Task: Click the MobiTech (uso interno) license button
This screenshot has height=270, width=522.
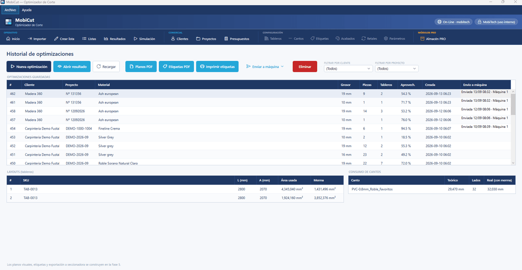Action: [x=496, y=22]
